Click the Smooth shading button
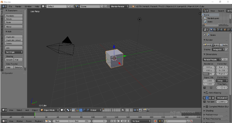 [x=9, y=59]
